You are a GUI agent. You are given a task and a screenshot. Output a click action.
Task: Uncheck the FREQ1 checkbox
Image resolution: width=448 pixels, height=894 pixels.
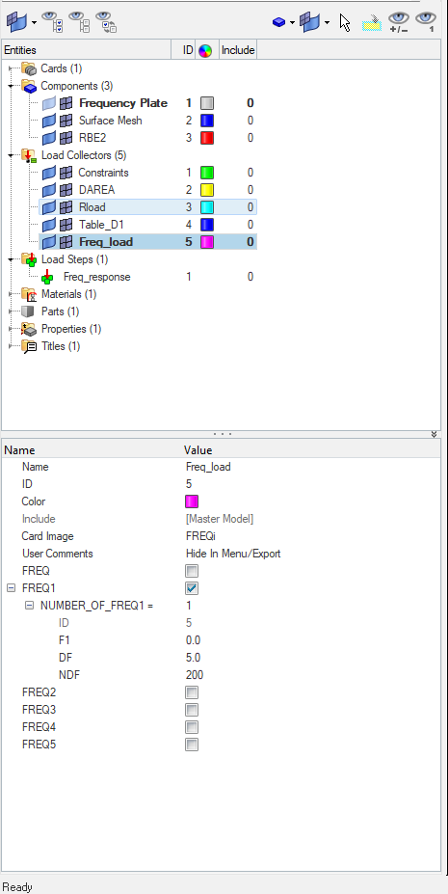point(192,588)
